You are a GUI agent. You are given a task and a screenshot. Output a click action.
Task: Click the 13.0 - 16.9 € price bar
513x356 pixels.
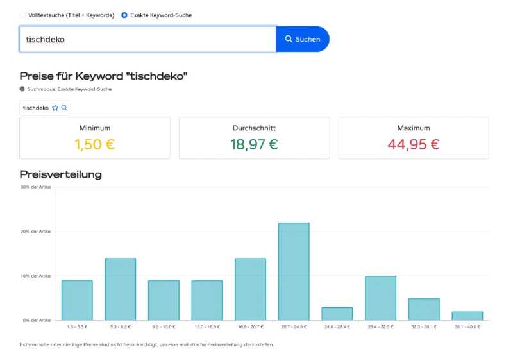pyautogui.click(x=207, y=300)
